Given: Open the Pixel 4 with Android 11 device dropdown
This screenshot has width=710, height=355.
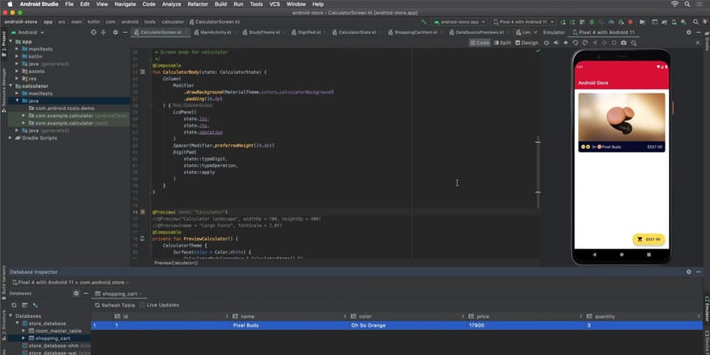Looking at the screenshot, I should pyautogui.click(x=523, y=22).
